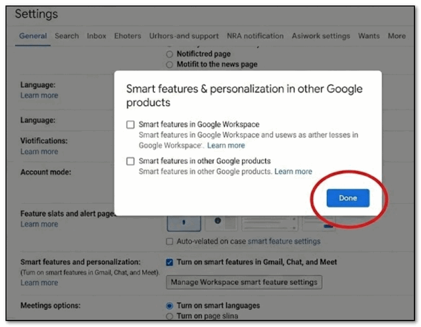
Task: Select the second layout thumbnail with dot
Action: pos(221,223)
